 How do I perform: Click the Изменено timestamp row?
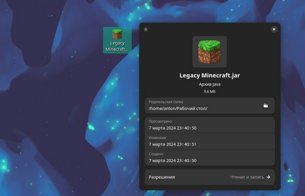click(210, 141)
